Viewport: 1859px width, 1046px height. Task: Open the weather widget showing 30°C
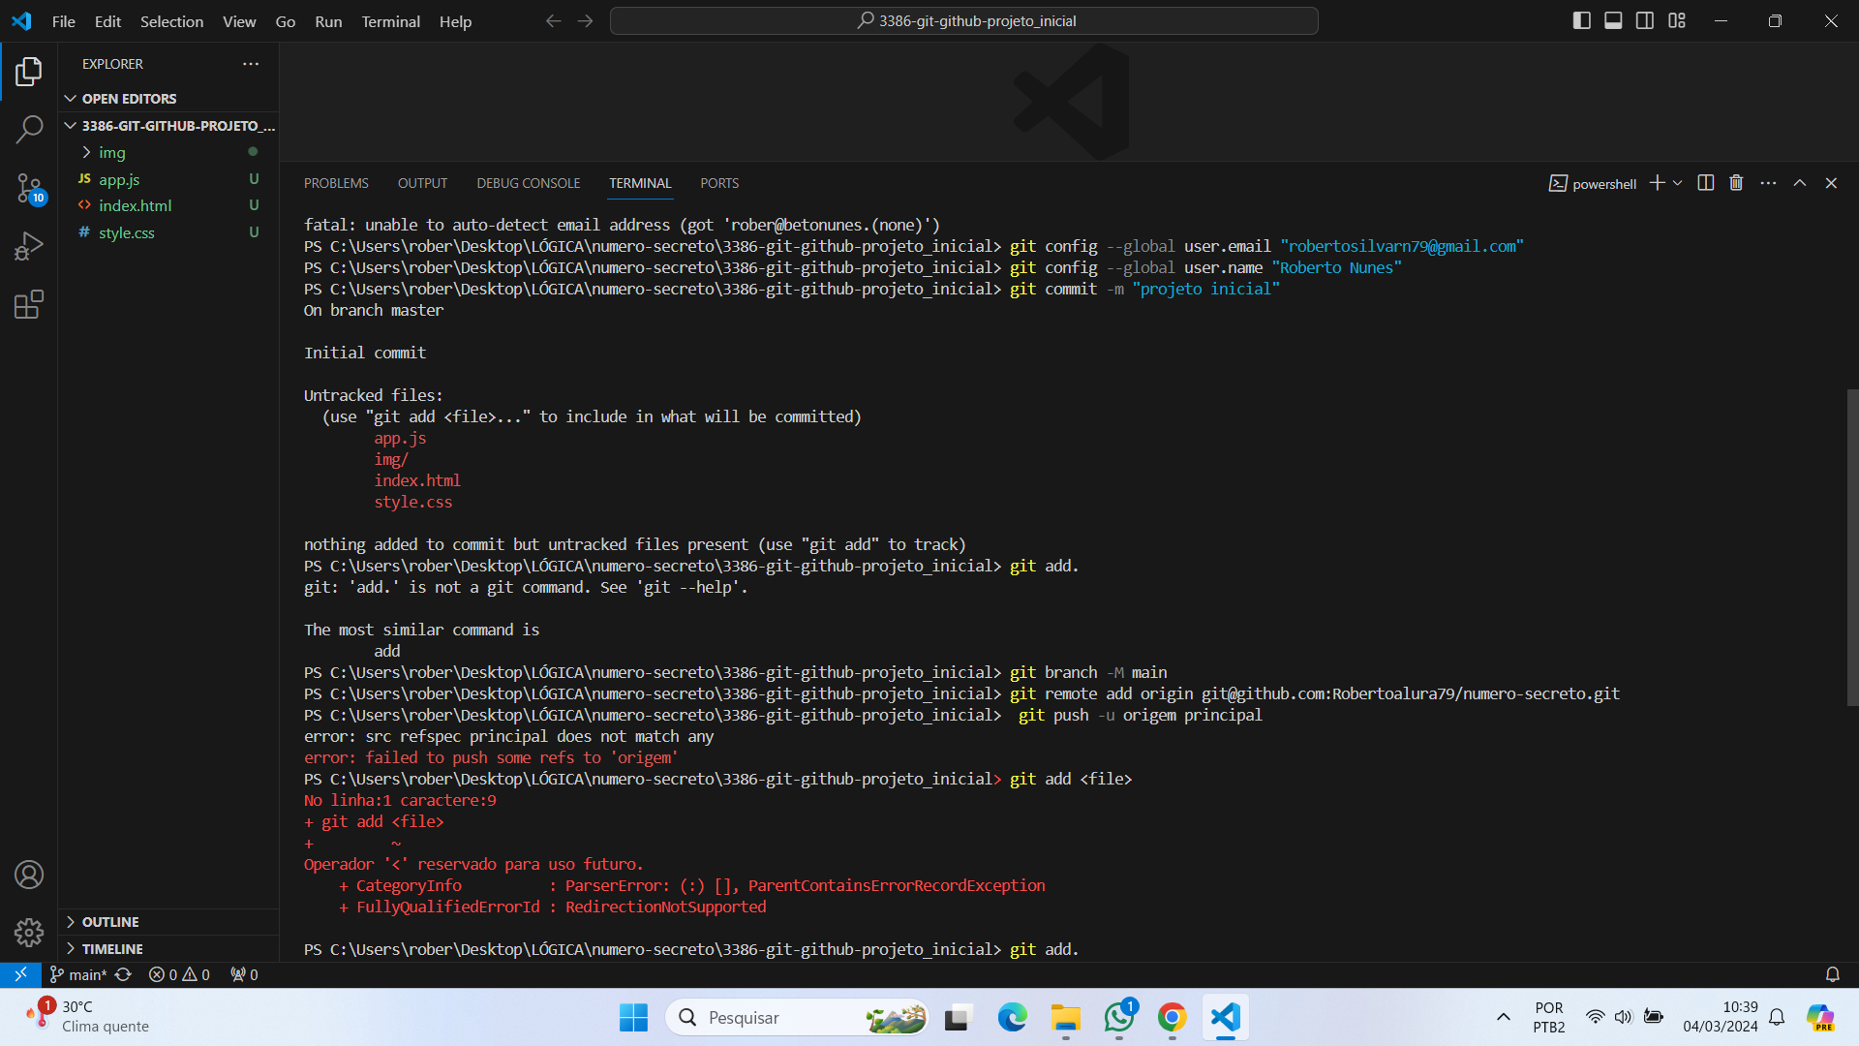[x=87, y=1017]
